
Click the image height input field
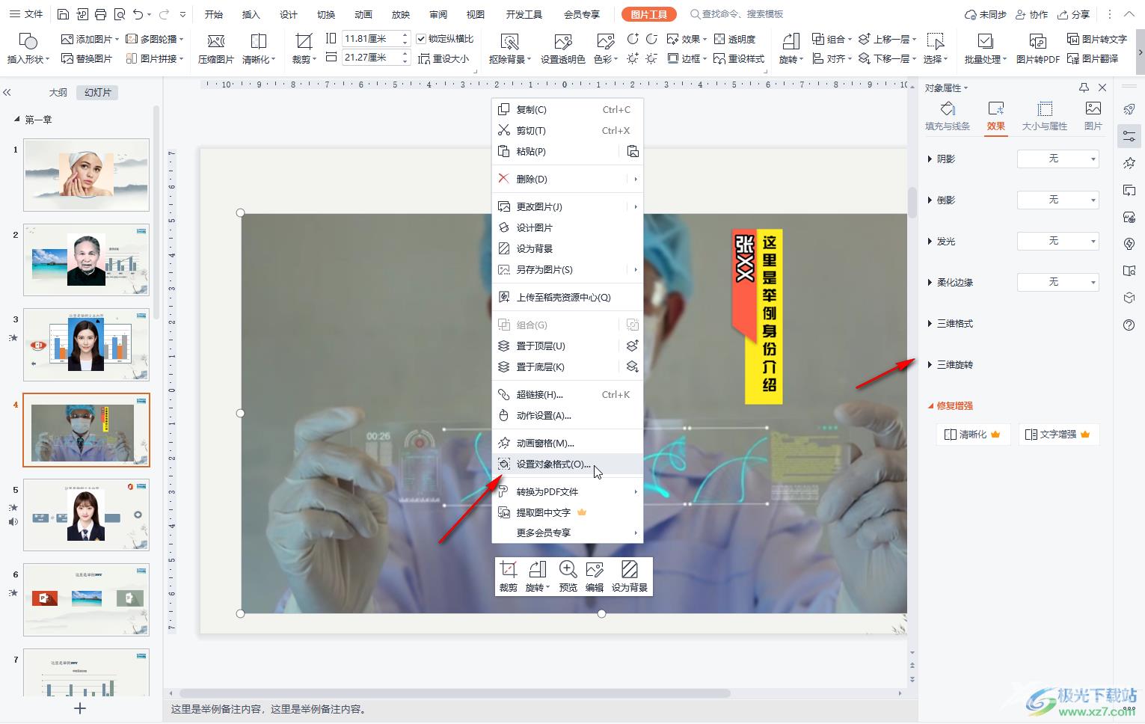tap(372, 39)
